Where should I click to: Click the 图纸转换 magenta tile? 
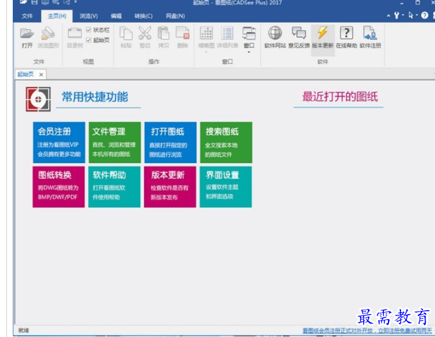pyautogui.click(x=59, y=187)
